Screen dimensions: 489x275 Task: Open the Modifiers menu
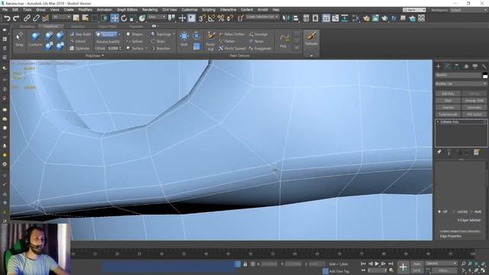(85, 10)
